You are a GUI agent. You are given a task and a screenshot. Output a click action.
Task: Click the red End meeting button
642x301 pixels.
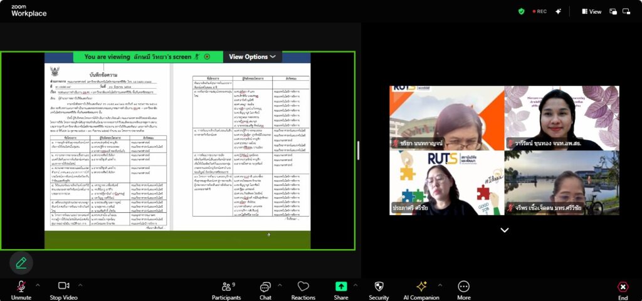pyautogui.click(x=623, y=290)
